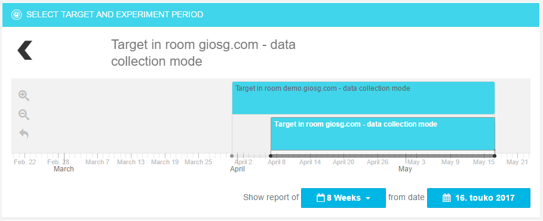Click the selected range end handle

495,156
